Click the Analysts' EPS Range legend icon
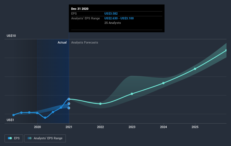The image size is (231, 146). 30,138
